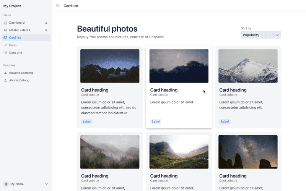This screenshot has width=306, height=191.
Task: Open Alvinia Delong from Favorites
Action: (19, 80)
